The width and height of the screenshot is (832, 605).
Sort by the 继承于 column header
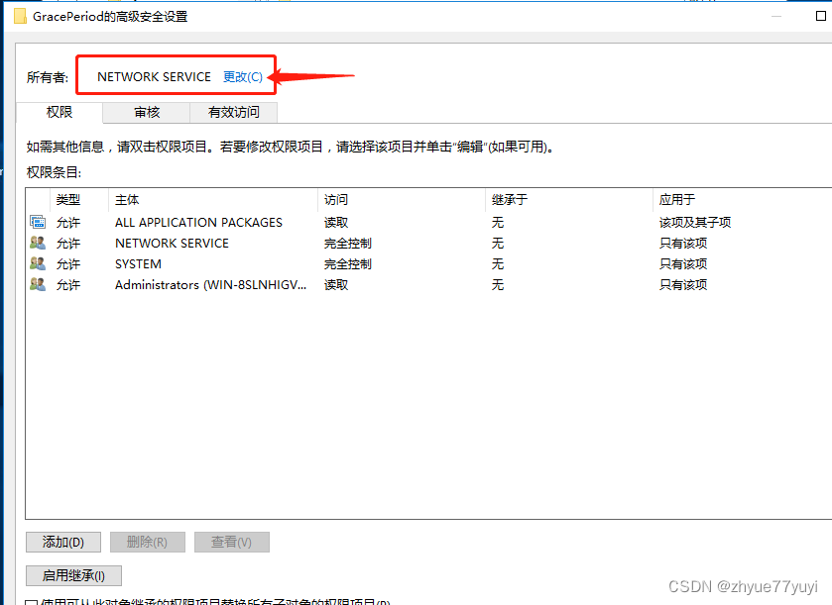point(568,200)
